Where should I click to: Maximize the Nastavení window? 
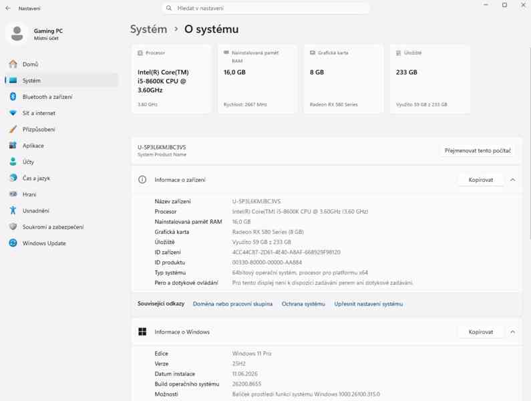click(x=504, y=5)
